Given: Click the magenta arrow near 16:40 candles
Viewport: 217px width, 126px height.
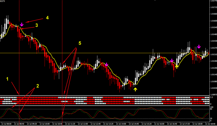Looking at the screenshot, I should click(x=172, y=61).
